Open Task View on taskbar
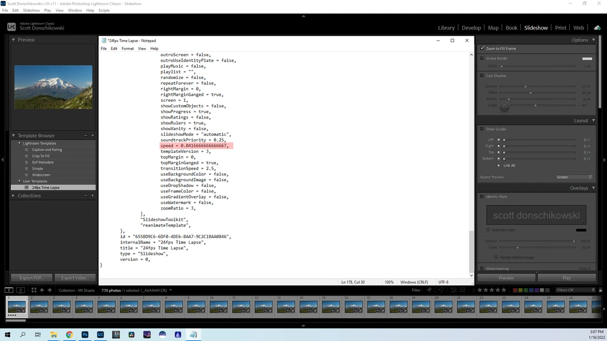Viewport: 607px width, 341px height. click(x=38, y=334)
